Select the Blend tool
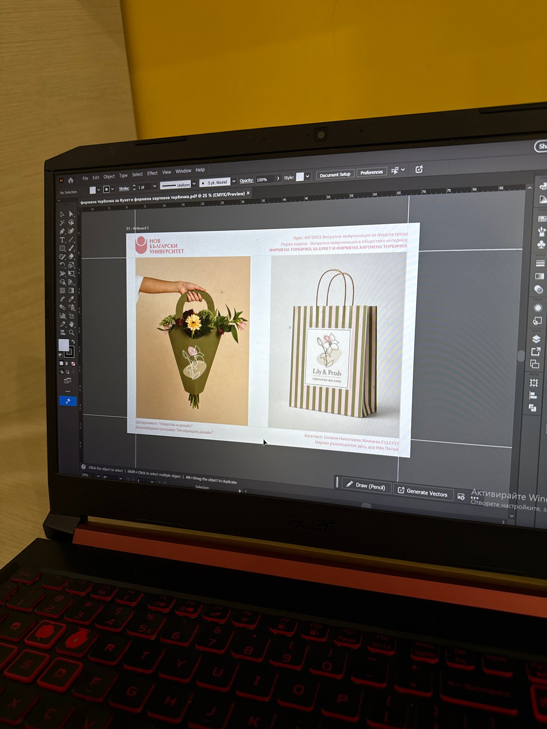This screenshot has width=547, height=729. tap(62, 308)
